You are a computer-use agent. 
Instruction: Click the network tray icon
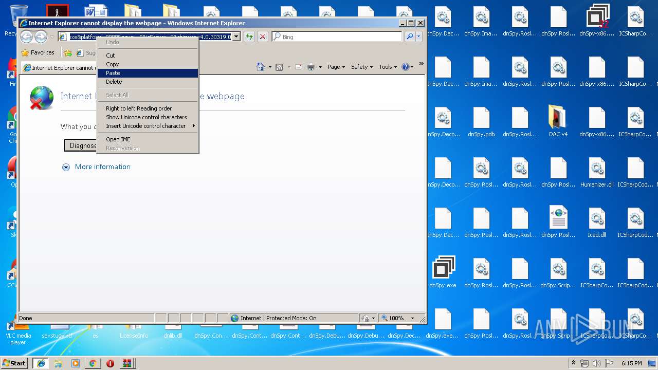[x=584, y=363]
